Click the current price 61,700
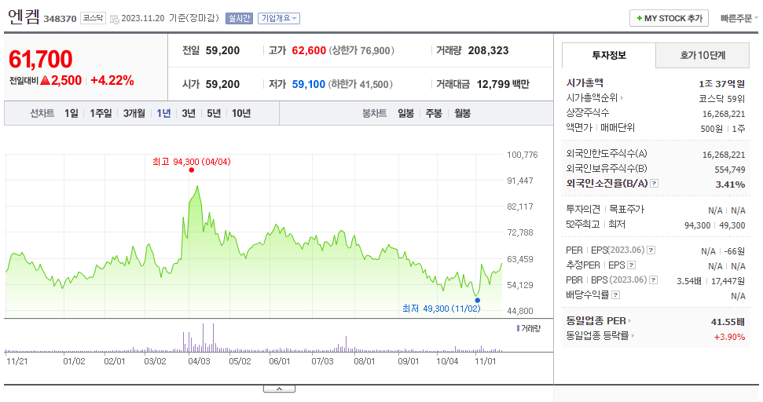Image resolution: width=763 pixels, height=402 pixels. (x=40, y=60)
